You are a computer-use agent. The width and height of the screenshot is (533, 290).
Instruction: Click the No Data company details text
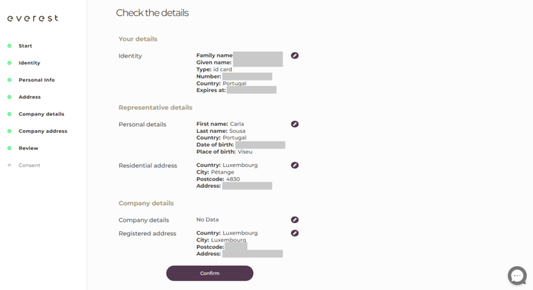[x=208, y=220]
